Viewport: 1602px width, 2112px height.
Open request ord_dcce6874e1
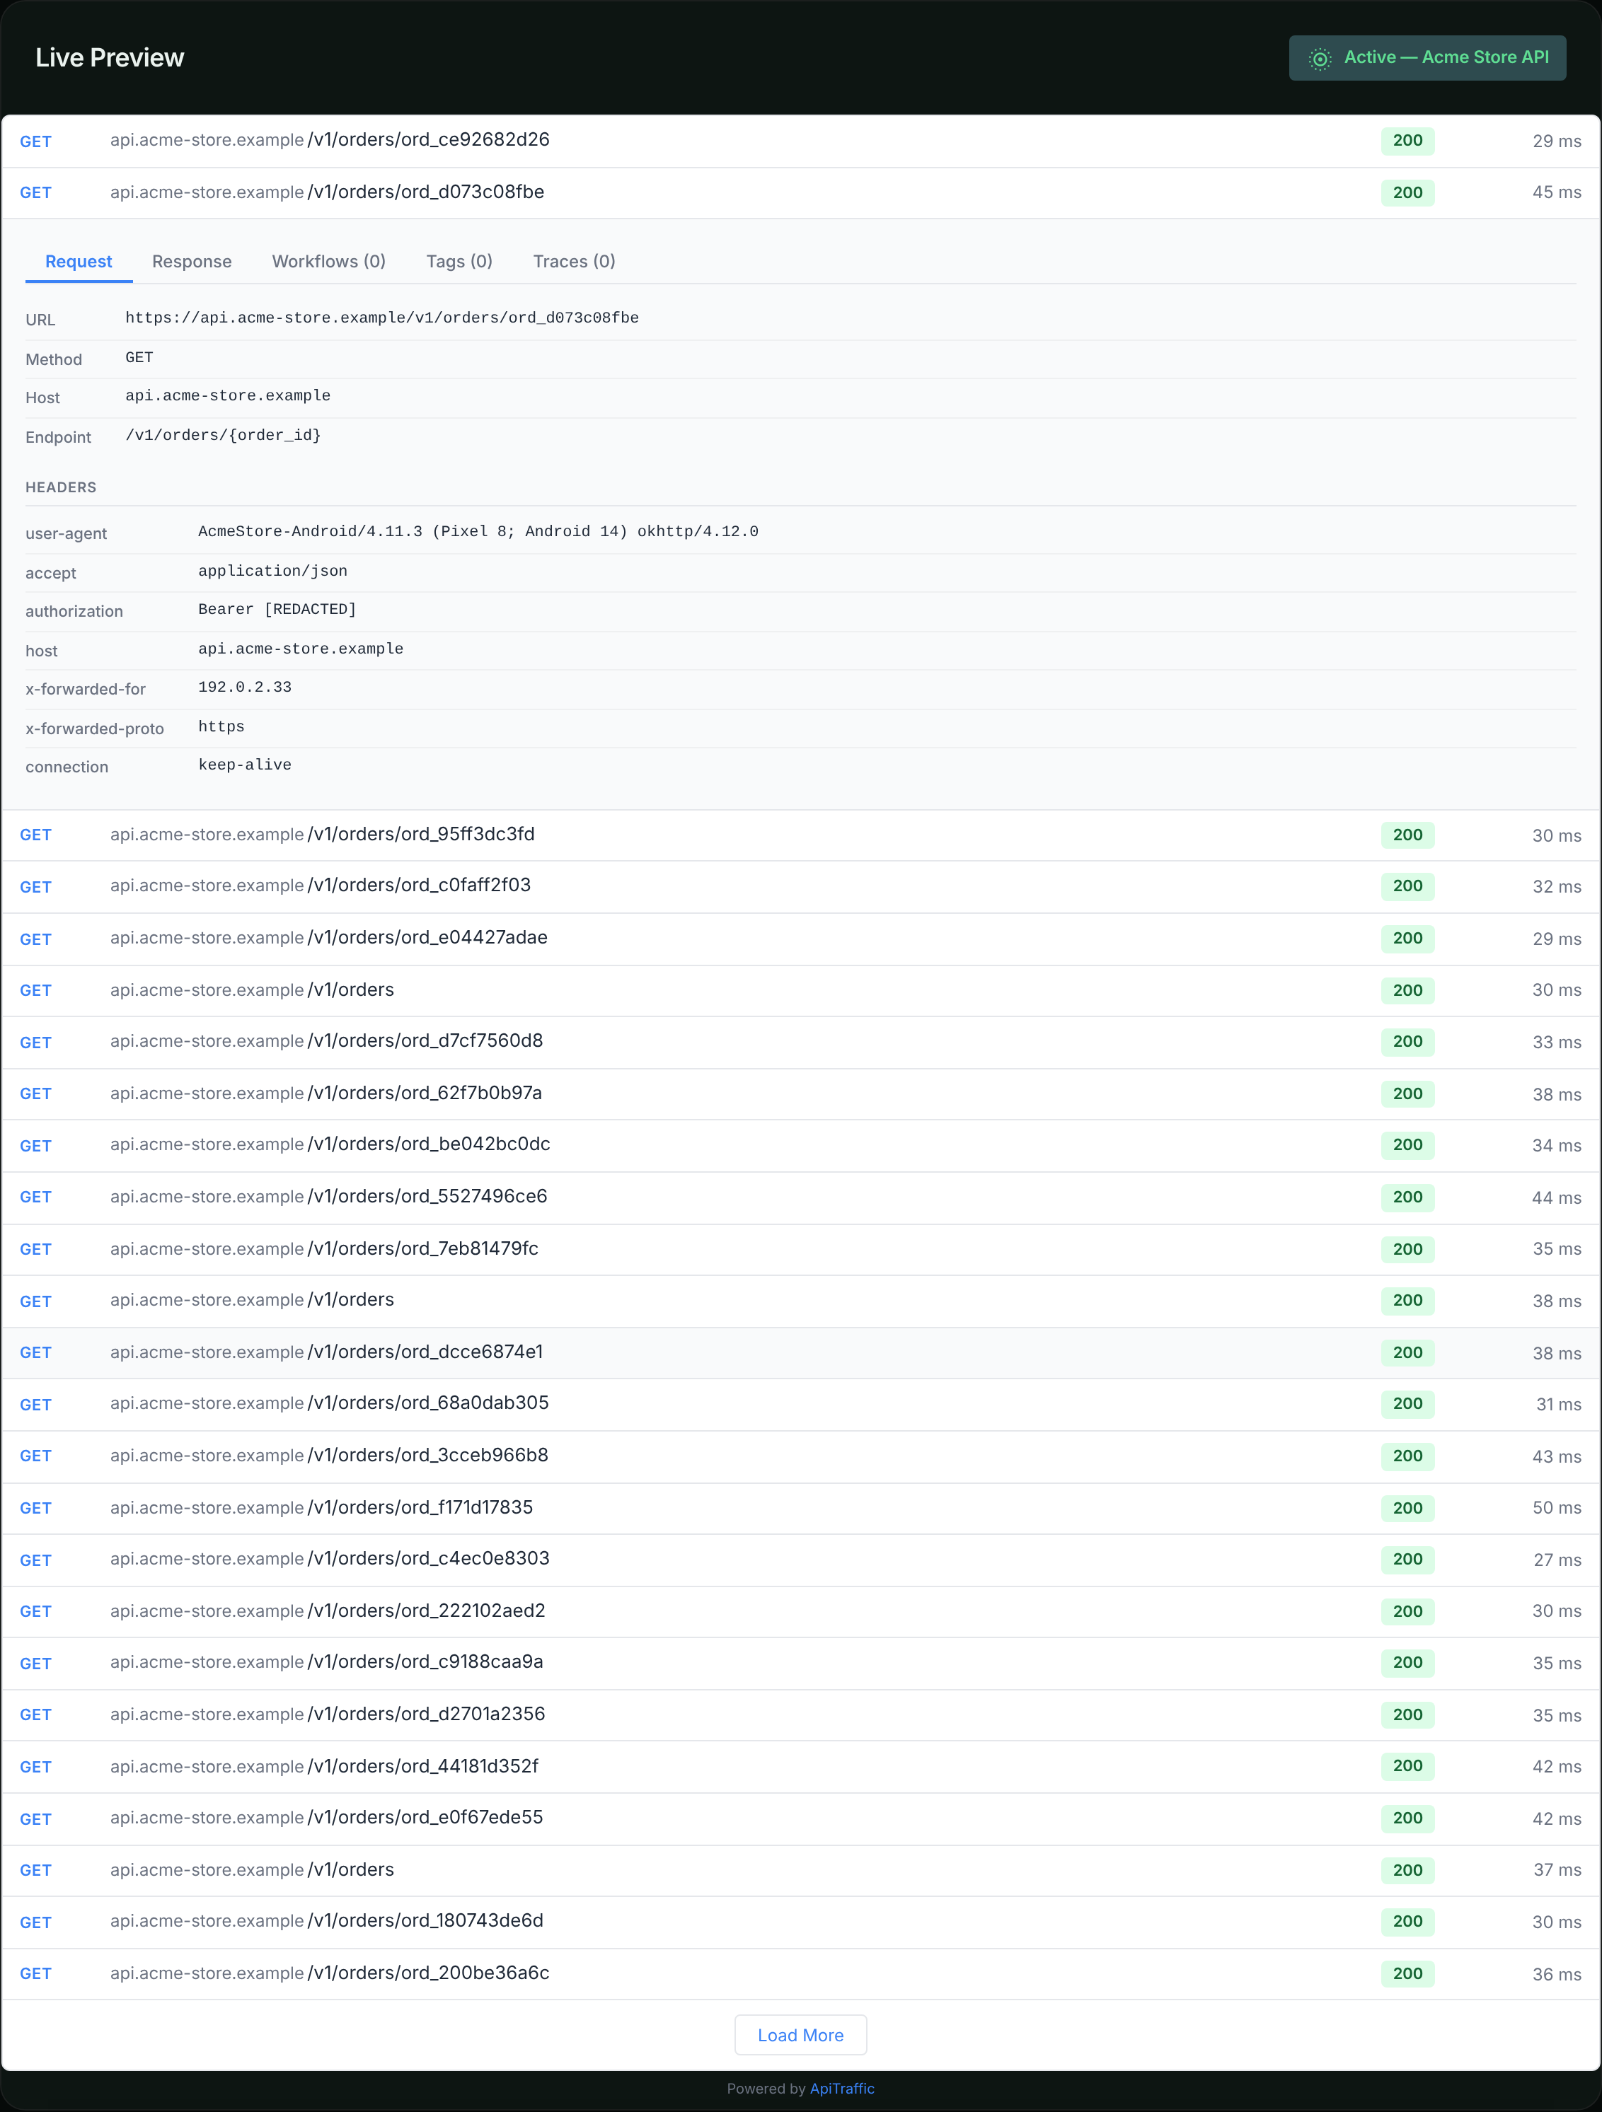click(800, 1353)
